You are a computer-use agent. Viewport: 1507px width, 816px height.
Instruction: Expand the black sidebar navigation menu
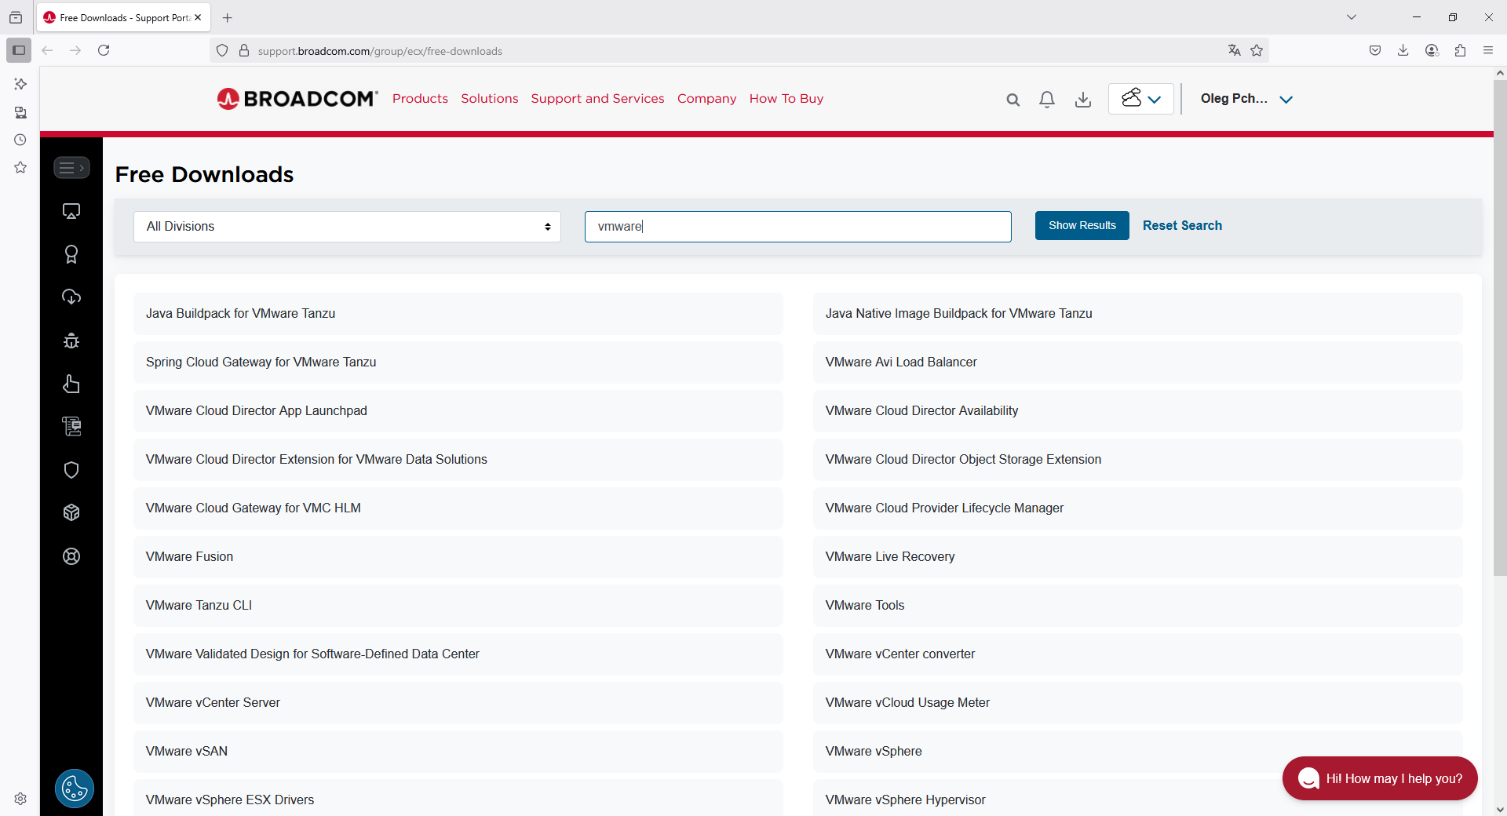[x=71, y=168]
